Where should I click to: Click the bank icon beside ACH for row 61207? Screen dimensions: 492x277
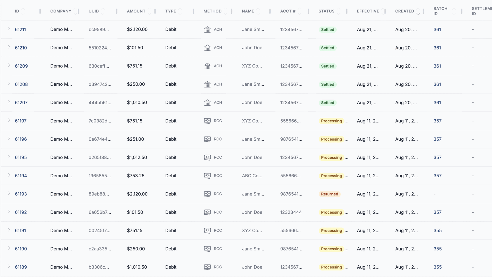[207, 102]
